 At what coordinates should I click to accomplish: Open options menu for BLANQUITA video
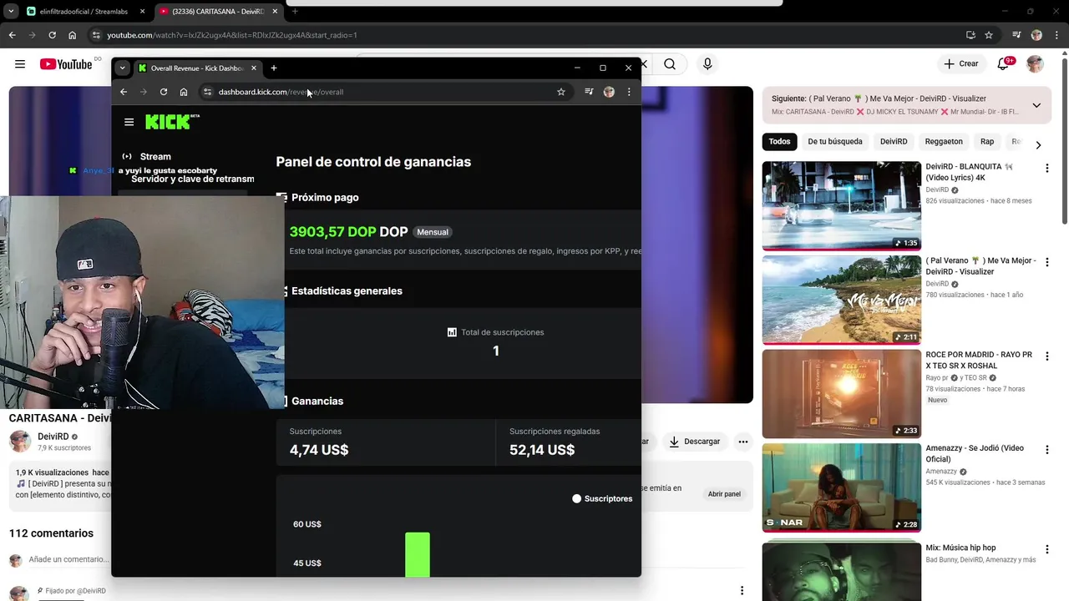tap(1046, 169)
